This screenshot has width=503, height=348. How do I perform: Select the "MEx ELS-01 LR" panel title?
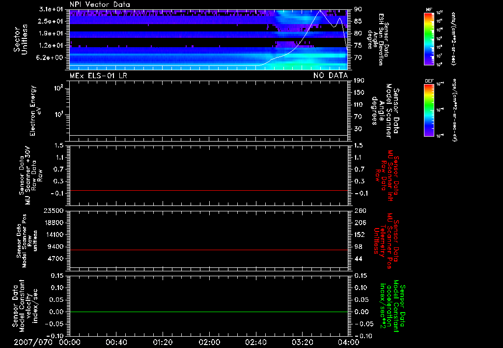pos(98,76)
